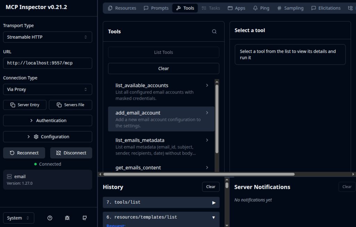Image resolution: width=356 pixels, height=227 pixels.
Task: Click the Reconnect button
Action: 24,153
